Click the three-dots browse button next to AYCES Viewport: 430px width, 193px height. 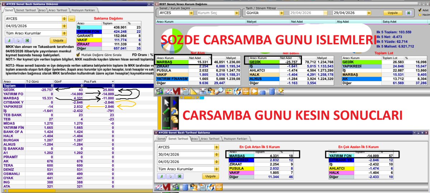point(71,19)
